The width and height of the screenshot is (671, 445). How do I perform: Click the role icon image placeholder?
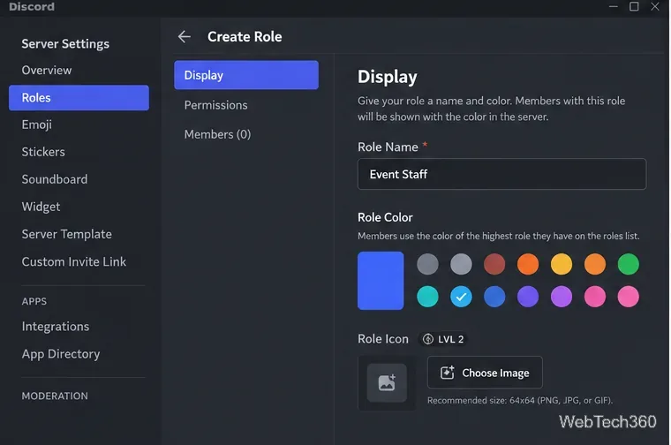point(387,383)
